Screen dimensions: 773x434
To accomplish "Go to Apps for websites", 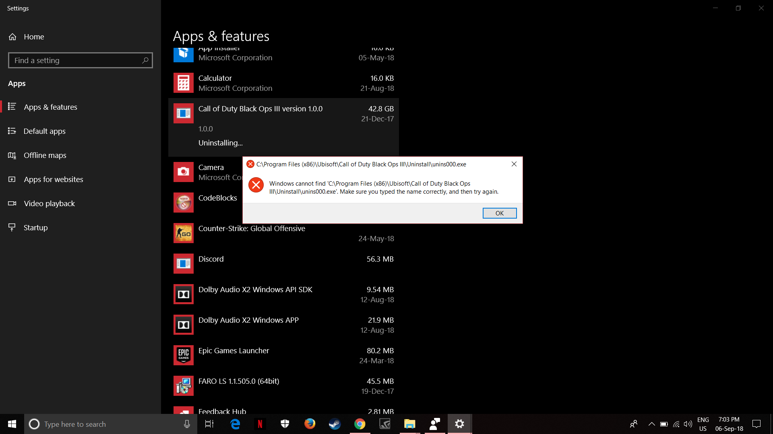I will (x=53, y=179).
